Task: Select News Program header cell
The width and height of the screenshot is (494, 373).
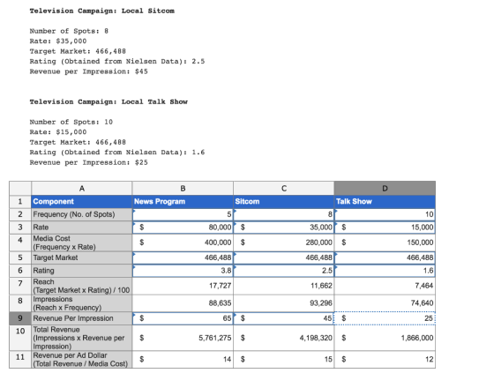Action: coord(183,202)
